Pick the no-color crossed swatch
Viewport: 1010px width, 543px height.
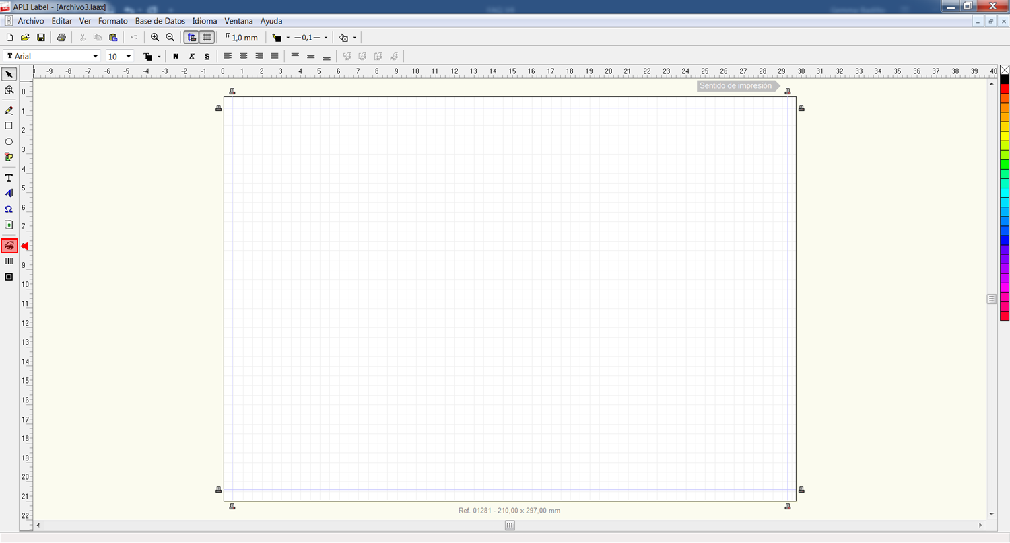tap(1005, 69)
